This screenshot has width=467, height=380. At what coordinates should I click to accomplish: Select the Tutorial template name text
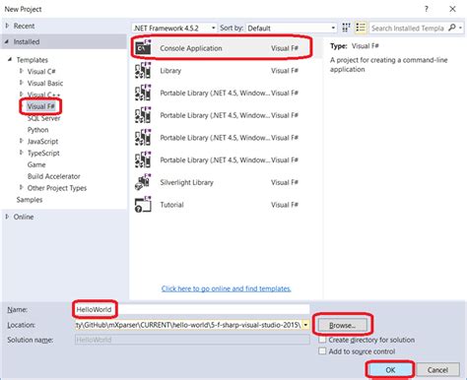coord(171,205)
